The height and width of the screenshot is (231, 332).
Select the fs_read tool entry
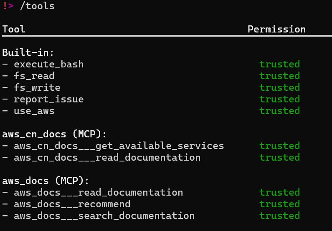[x=34, y=76]
